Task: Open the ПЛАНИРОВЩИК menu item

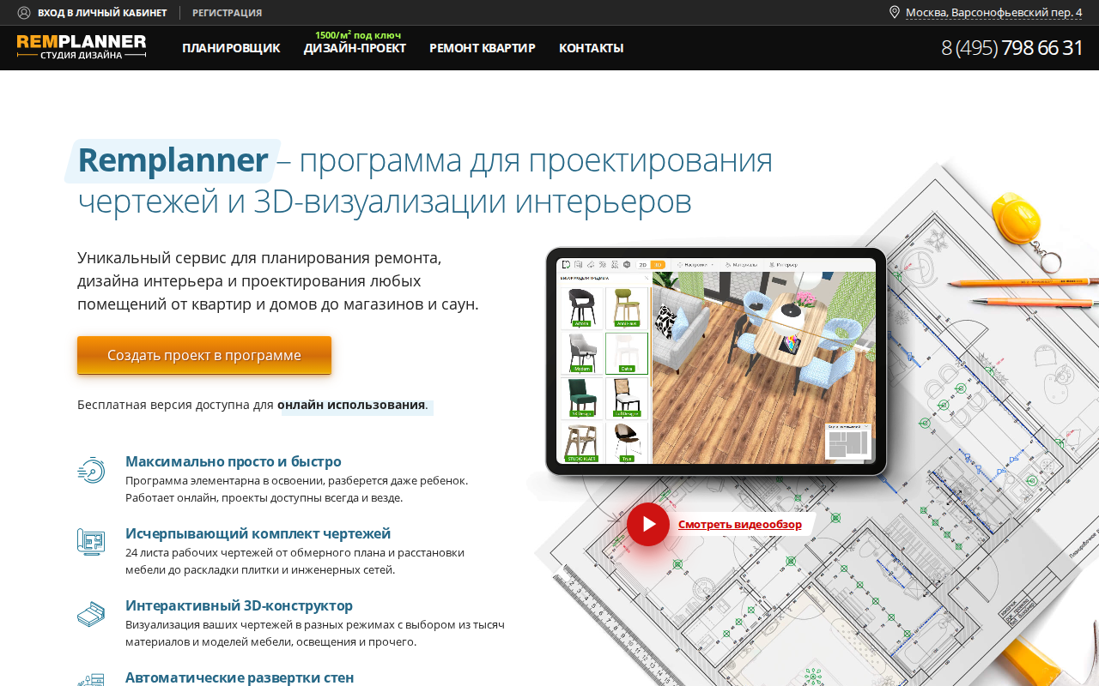Action: pyautogui.click(x=231, y=48)
